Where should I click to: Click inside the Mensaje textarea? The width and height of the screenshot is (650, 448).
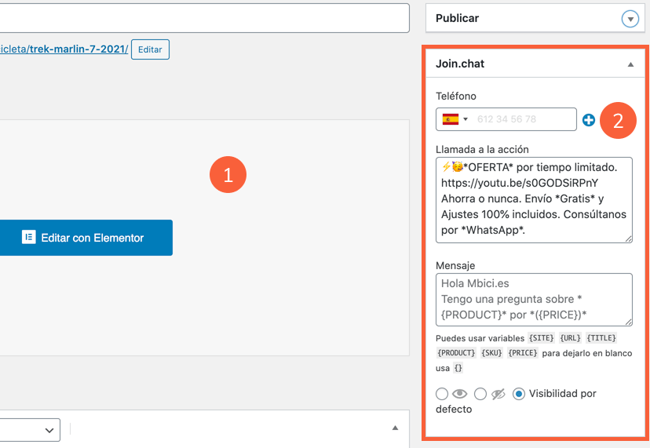(x=533, y=299)
